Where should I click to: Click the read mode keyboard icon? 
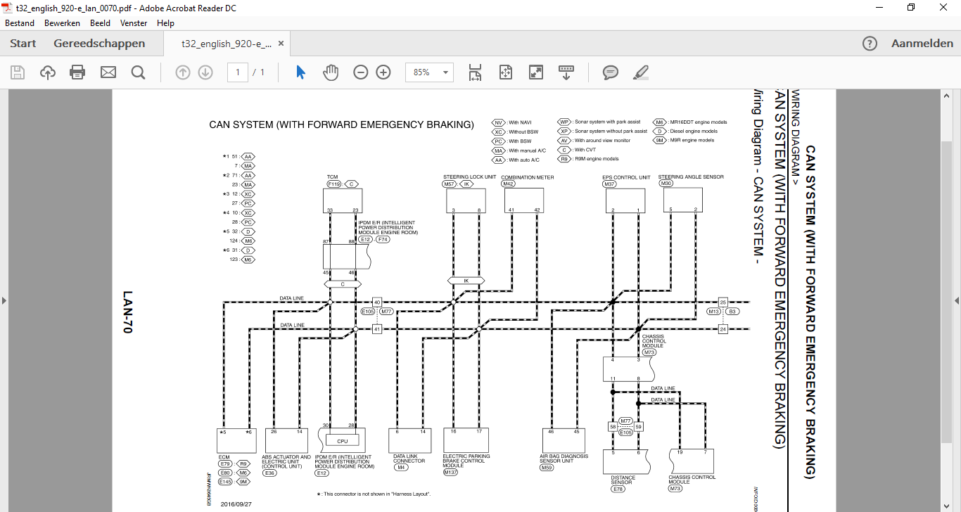tap(566, 72)
